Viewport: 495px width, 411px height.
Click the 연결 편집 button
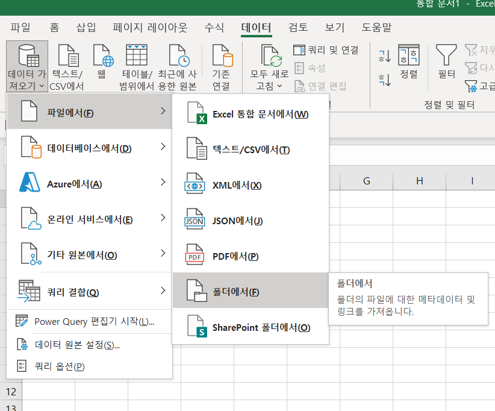coord(320,86)
